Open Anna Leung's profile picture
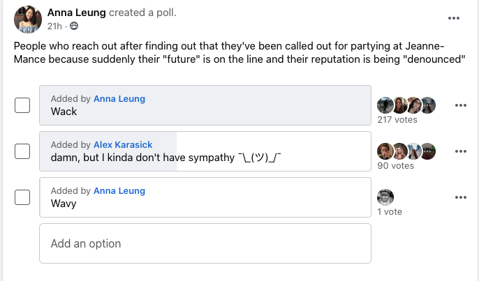Image resolution: width=479 pixels, height=281 pixels. [x=27, y=19]
